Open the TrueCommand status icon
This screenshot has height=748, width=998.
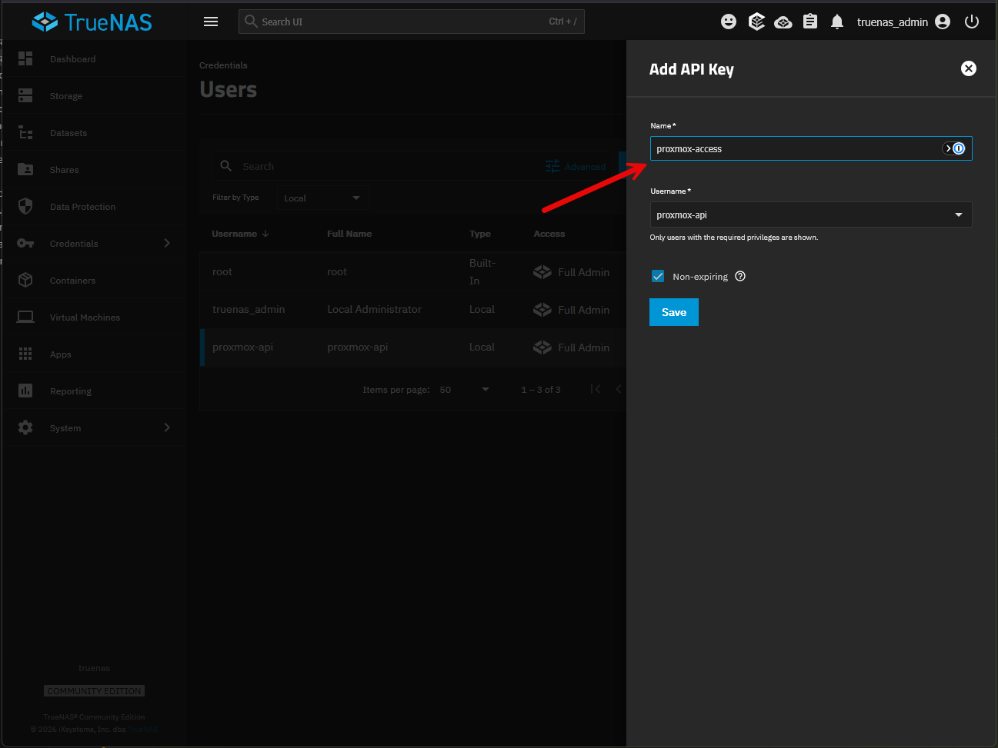(756, 22)
